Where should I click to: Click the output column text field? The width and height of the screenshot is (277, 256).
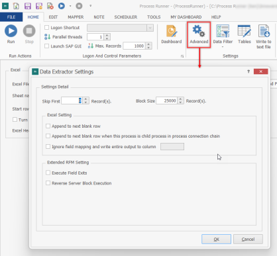(172, 147)
